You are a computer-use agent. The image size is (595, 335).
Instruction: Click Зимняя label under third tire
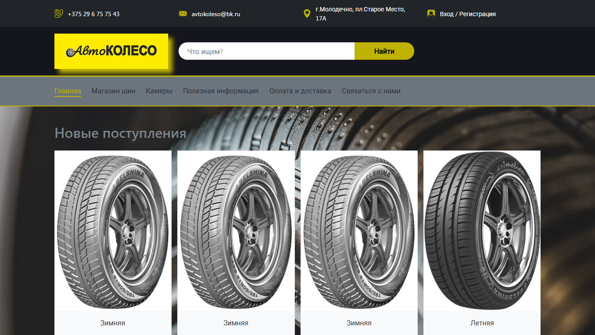click(359, 323)
